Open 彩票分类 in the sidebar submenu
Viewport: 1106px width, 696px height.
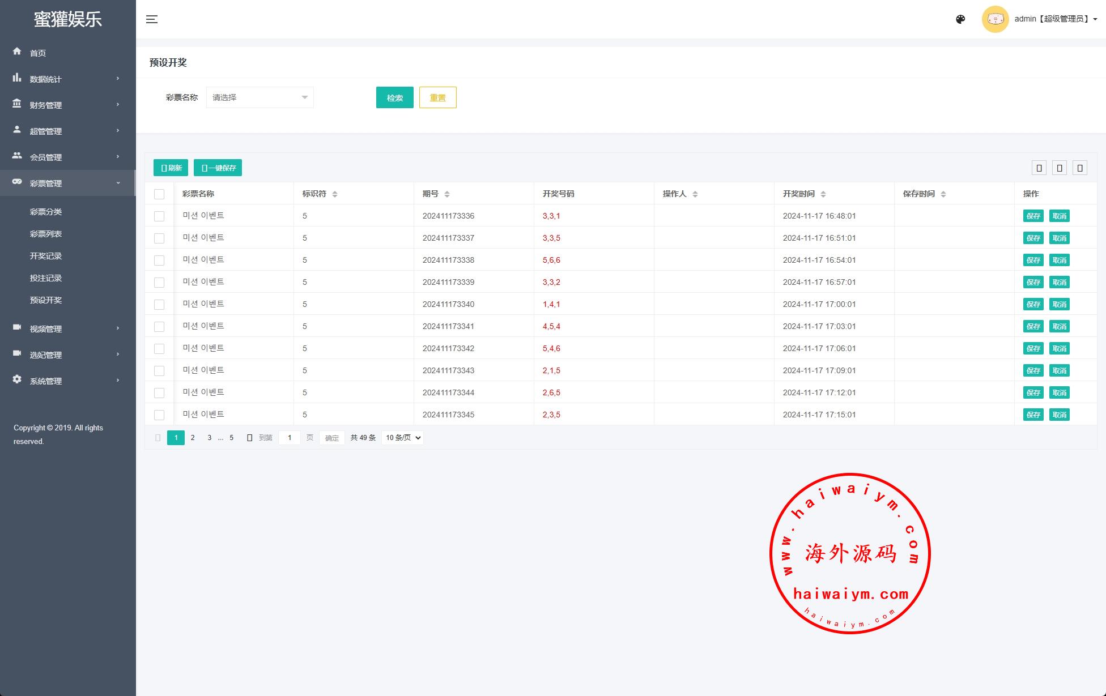[x=46, y=212]
